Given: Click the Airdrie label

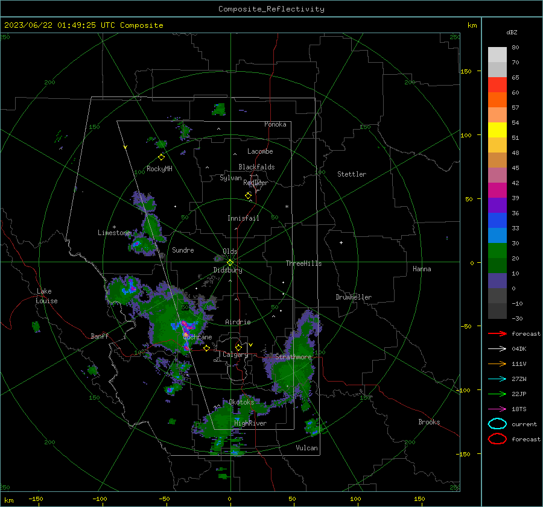Looking at the screenshot, I should 238,322.
